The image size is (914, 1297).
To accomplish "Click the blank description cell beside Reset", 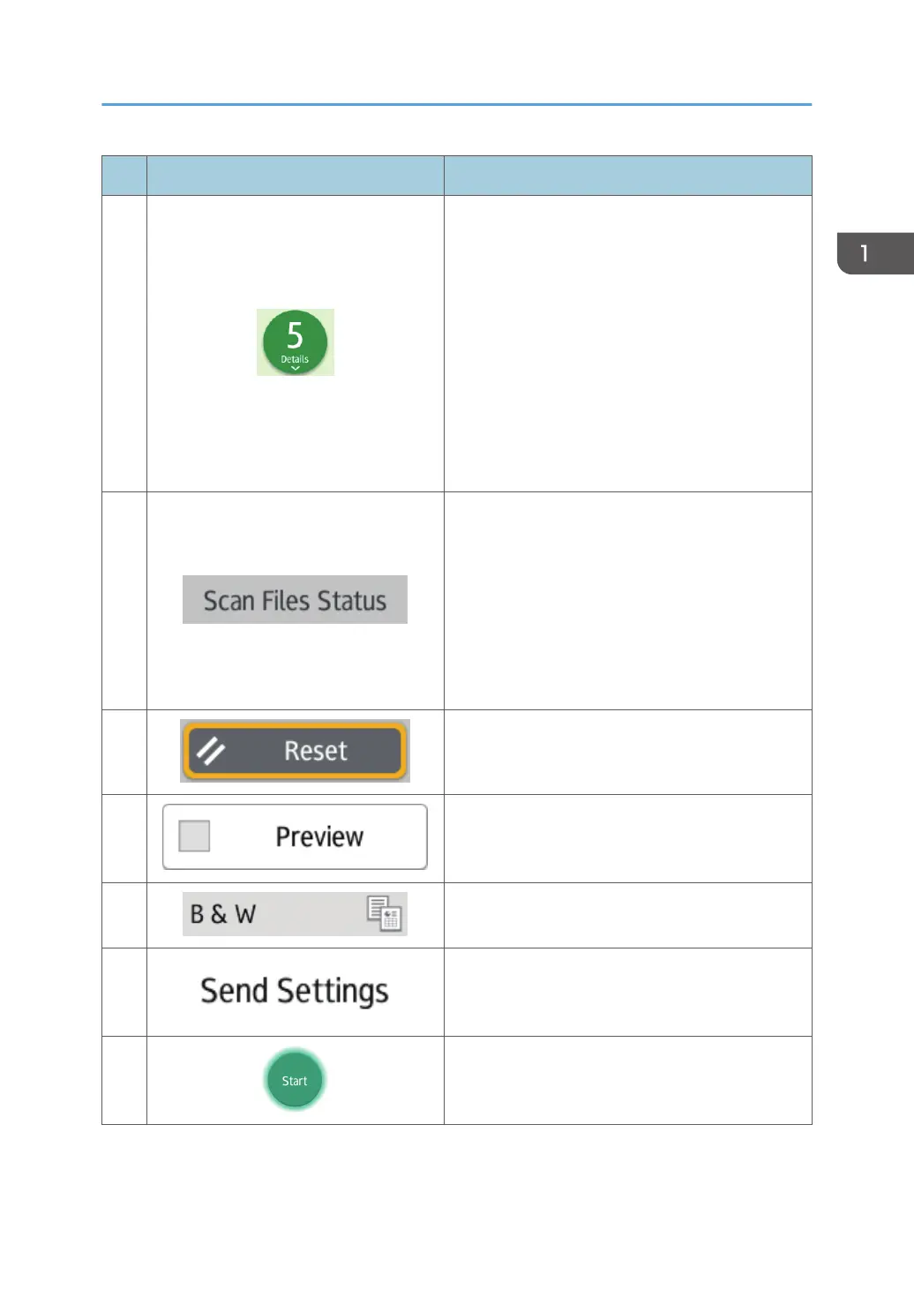I will (x=627, y=752).
